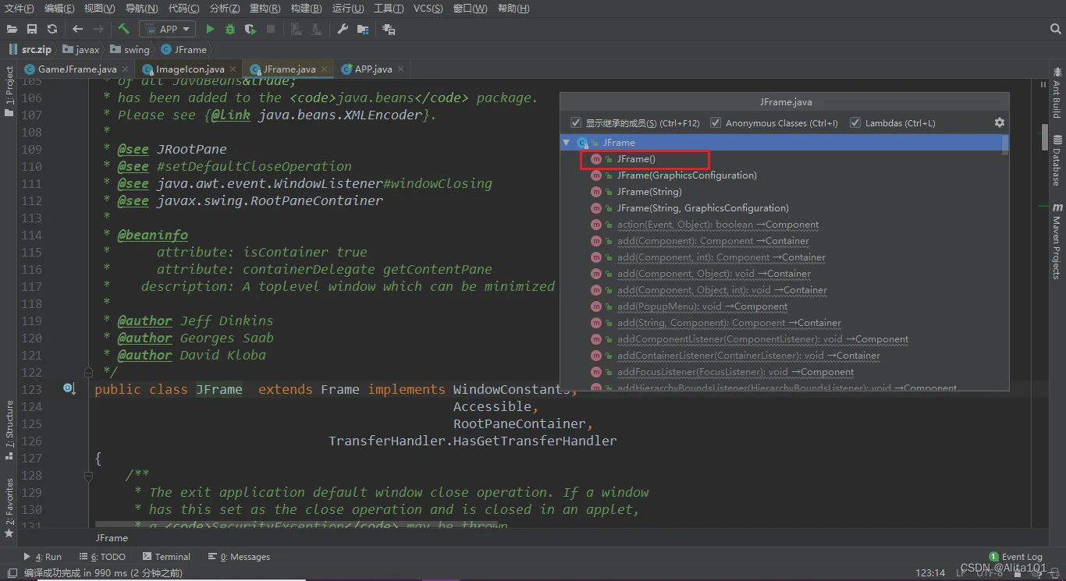Open the APP run configuration dropdown
The image size is (1066, 581).
[x=167, y=29]
